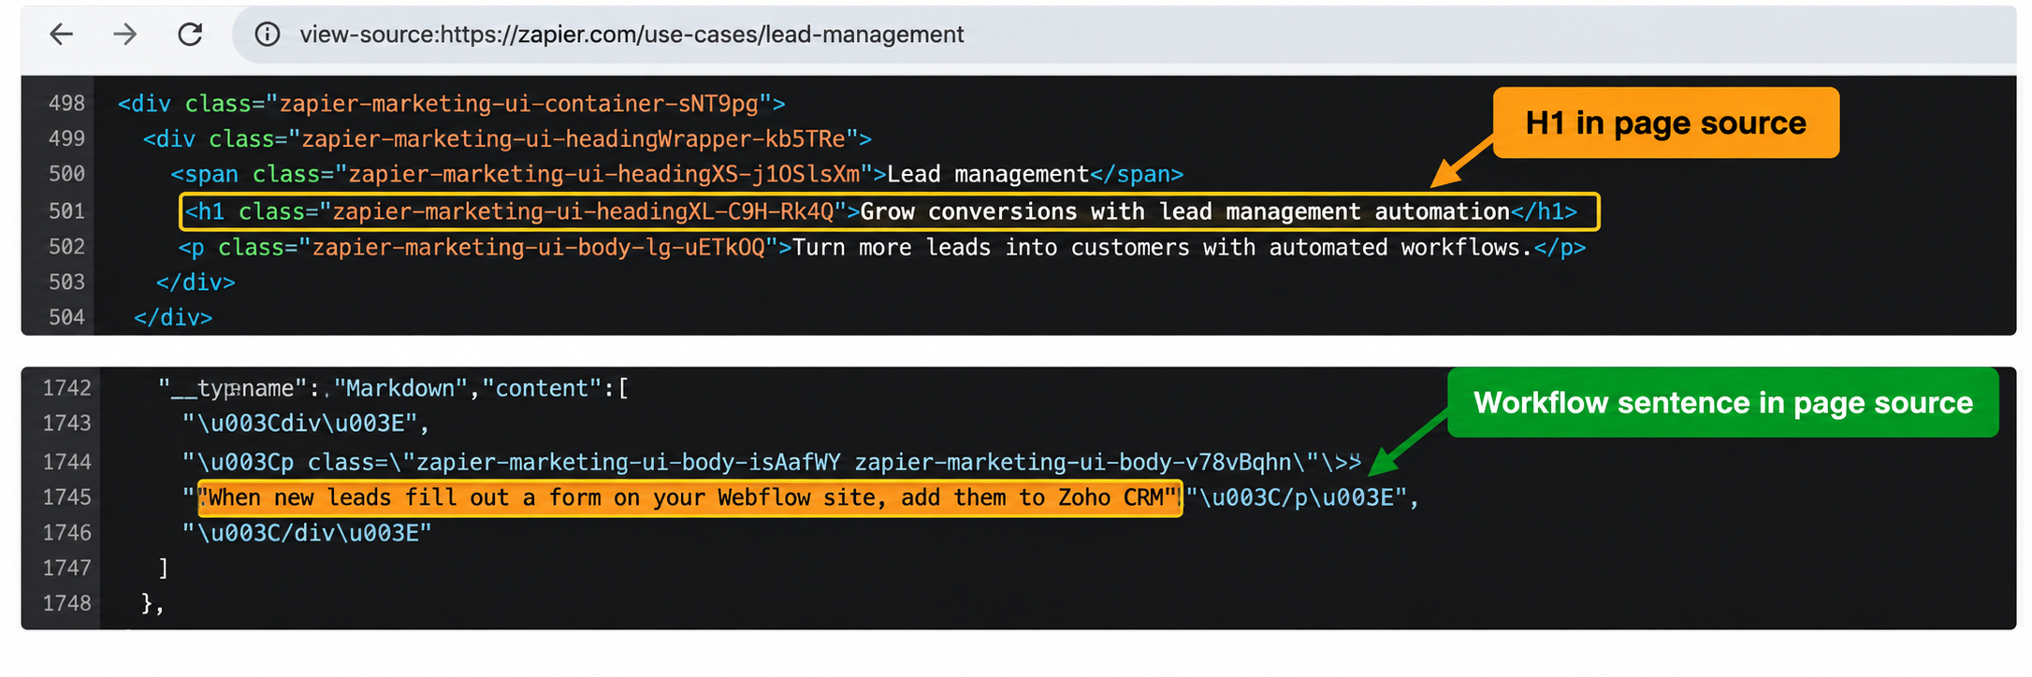Click the '"content"' JSON key

[543, 388]
